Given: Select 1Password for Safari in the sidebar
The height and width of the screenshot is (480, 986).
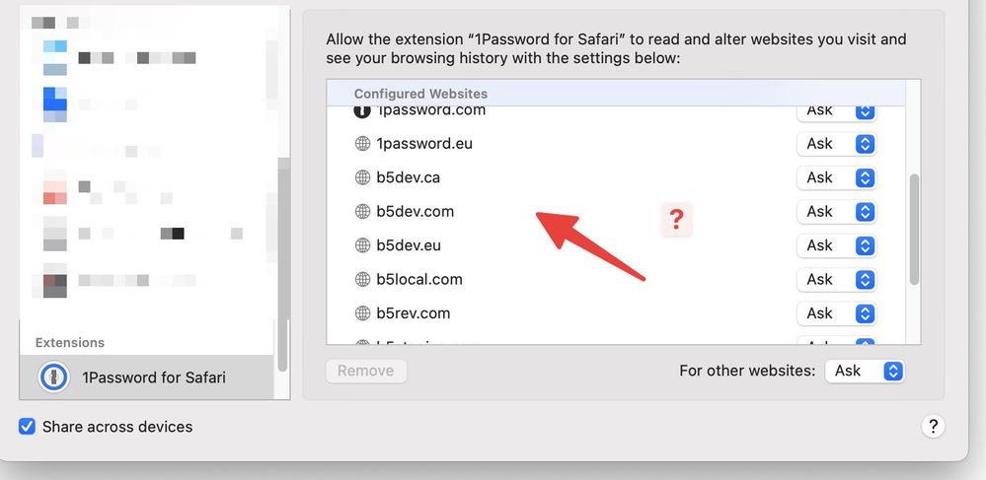Looking at the screenshot, I should point(153,377).
